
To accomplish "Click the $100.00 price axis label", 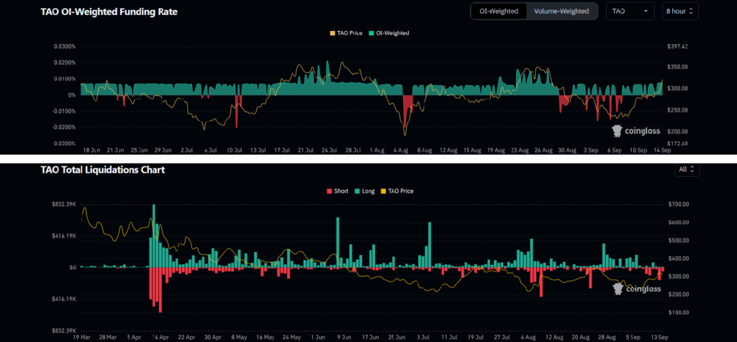I will click(x=677, y=312).
